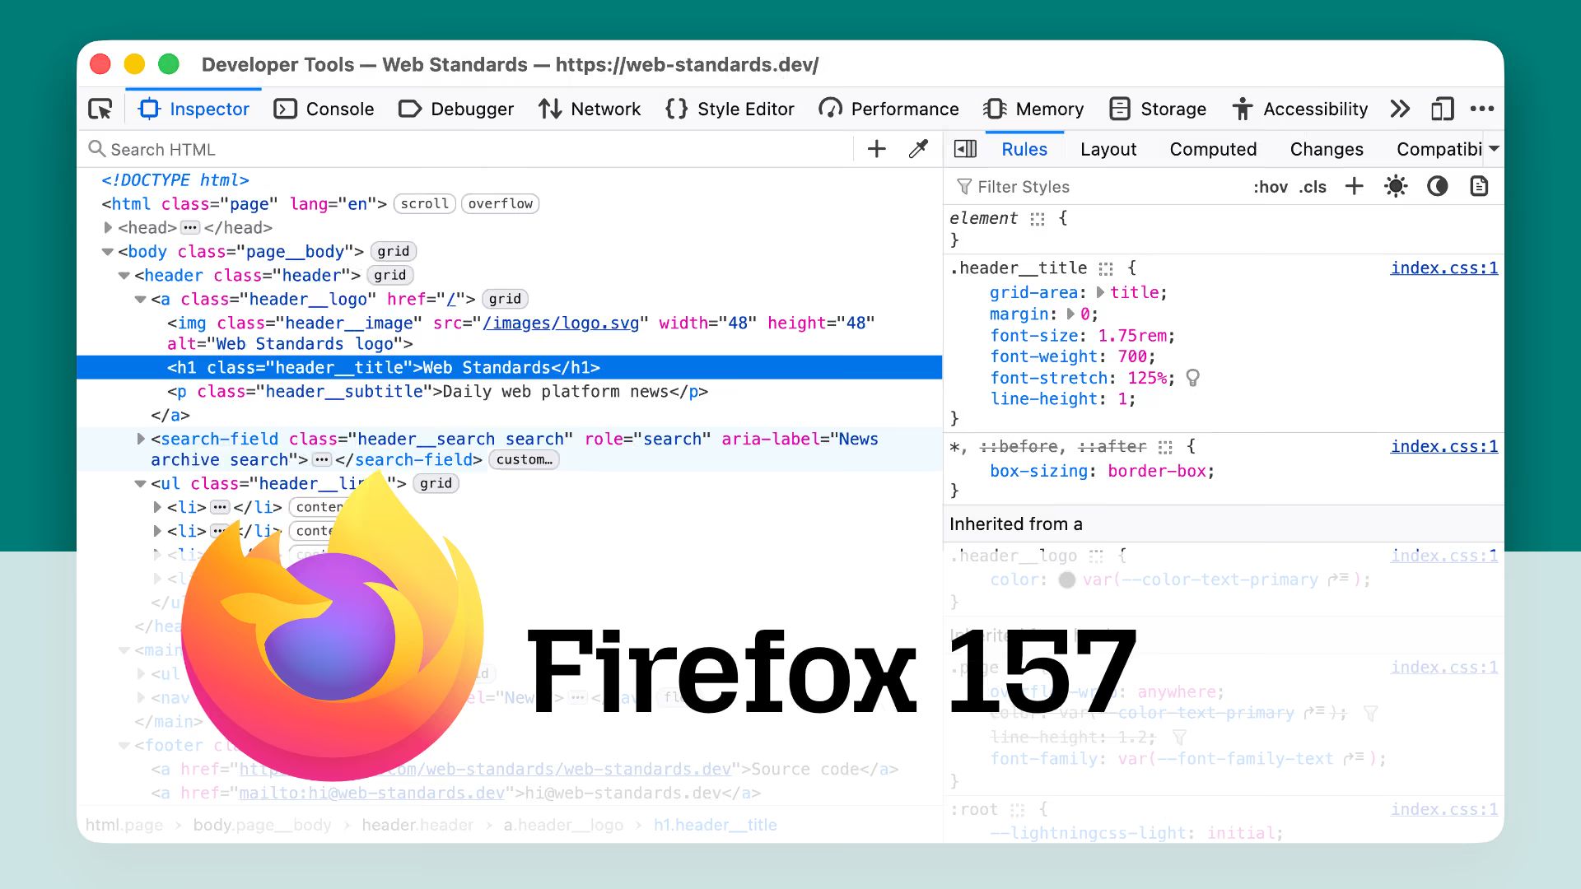Select h1.header__title breadcrumb
This screenshot has width=1581, height=889.
716,825
